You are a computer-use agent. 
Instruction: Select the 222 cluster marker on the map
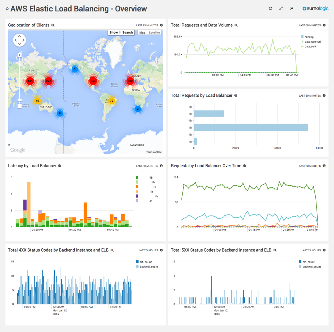click(49, 81)
